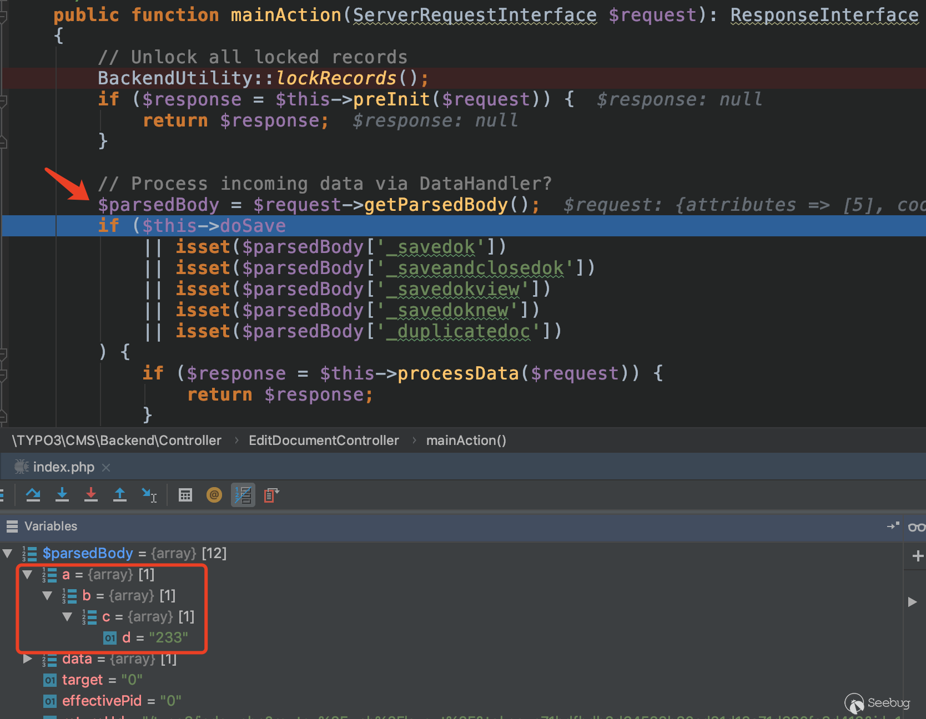The height and width of the screenshot is (719, 926).
Task: Click the list icon beside the 'data' array
Action: (49, 660)
